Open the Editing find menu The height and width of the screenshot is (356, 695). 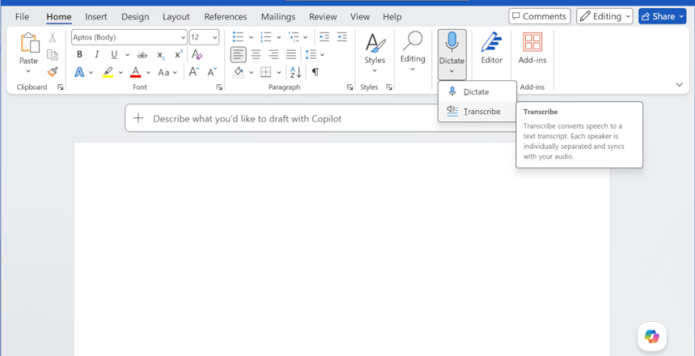(x=413, y=52)
